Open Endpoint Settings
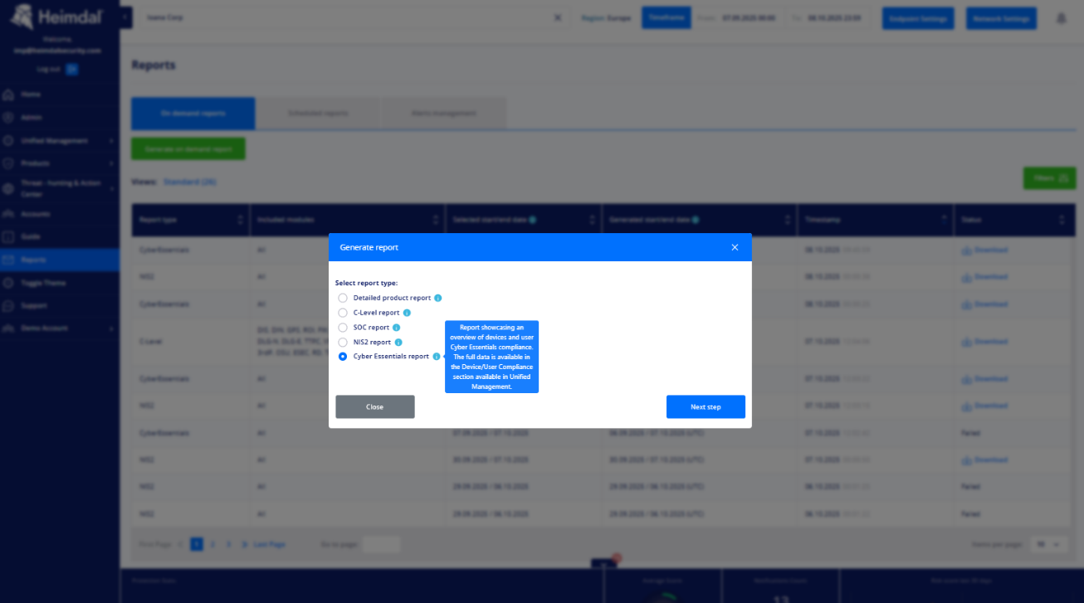 [918, 18]
